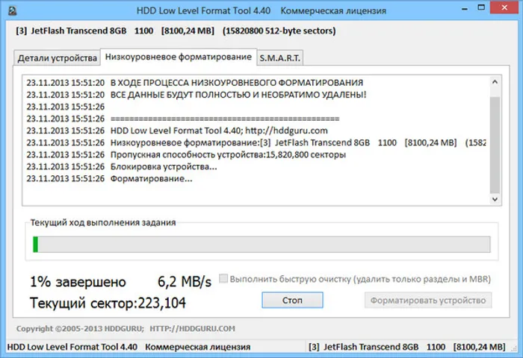Image resolution: width=523 pixels, height=358 pixels.
Task: Click the log line "Пропускная способность устройства:15,820,800 секторы"
Action: [228, 154]
